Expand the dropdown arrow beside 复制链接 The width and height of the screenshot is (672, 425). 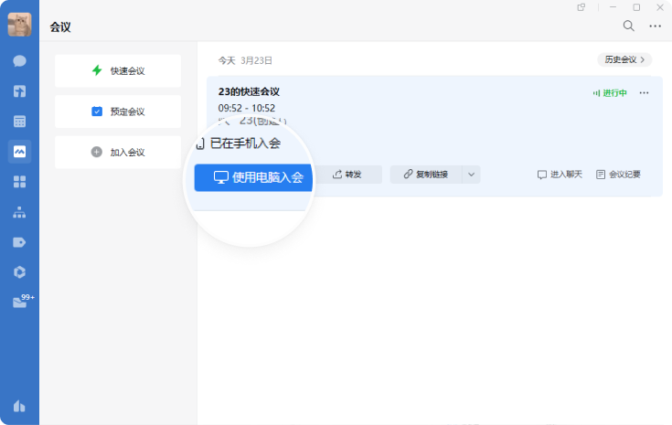(471, 175)
